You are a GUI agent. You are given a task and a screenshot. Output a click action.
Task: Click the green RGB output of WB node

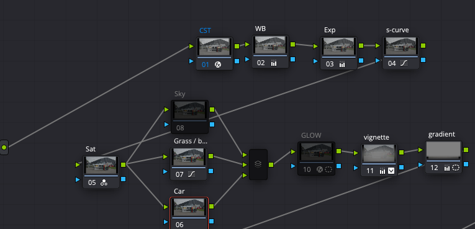coord(292,44)
